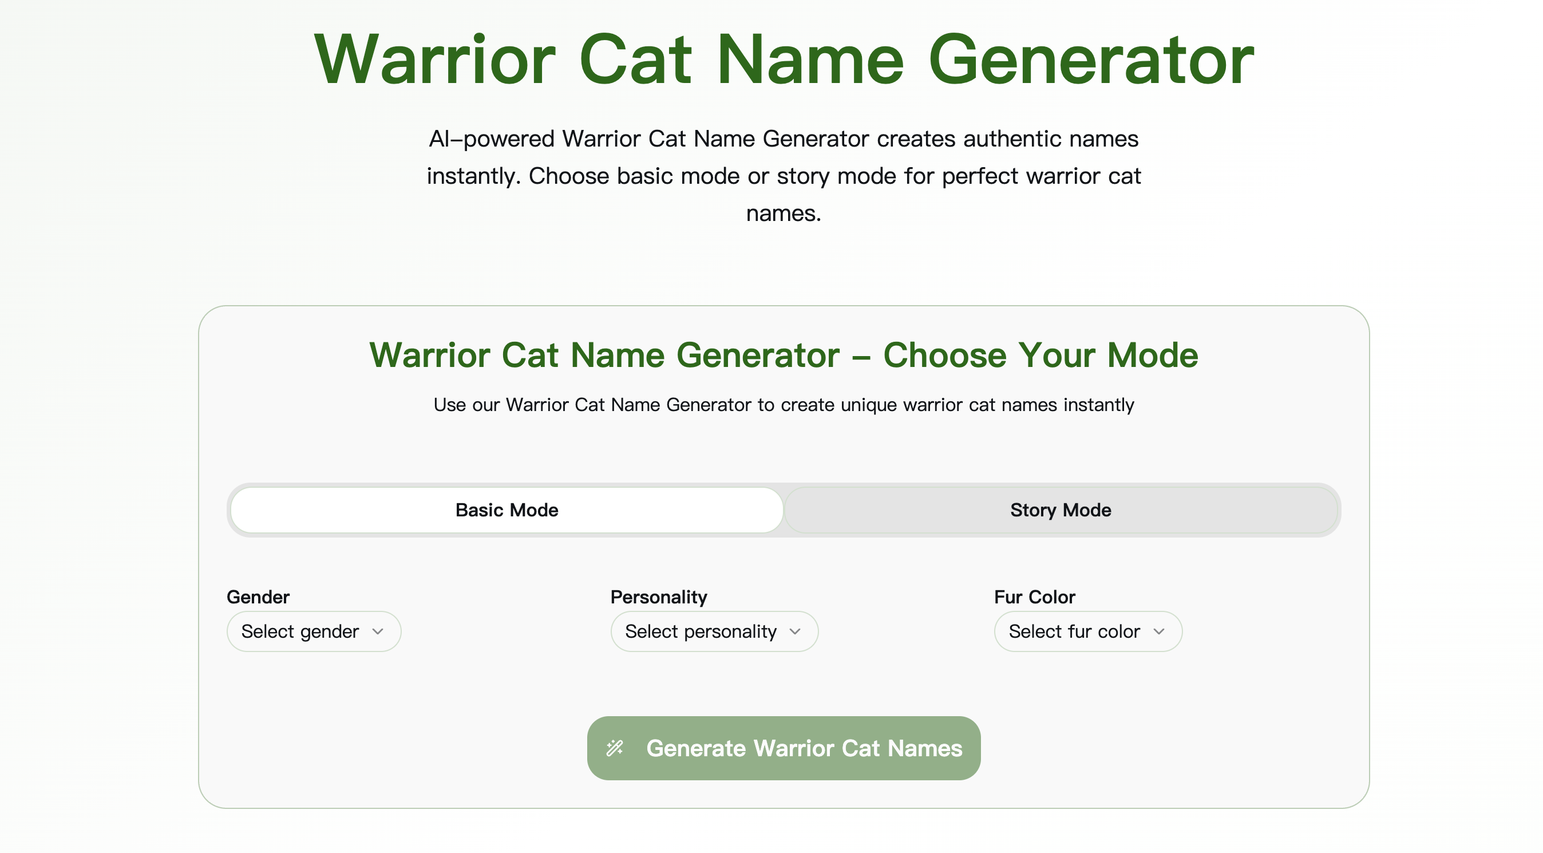Click the Warrior Cat Name Generator page title
The height and width of the screenshot is (853, 1543).
coord(782,59)
